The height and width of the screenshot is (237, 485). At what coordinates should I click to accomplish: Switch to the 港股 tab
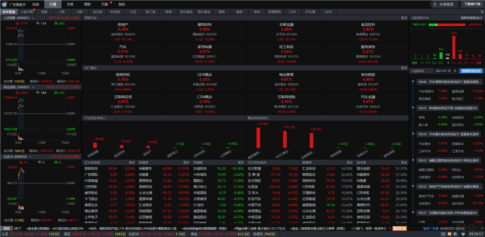[222, 12]
